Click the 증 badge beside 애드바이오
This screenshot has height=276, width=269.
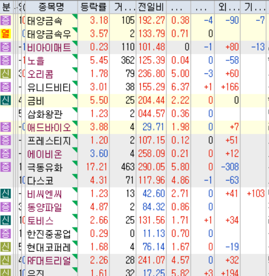click(5, 127)
